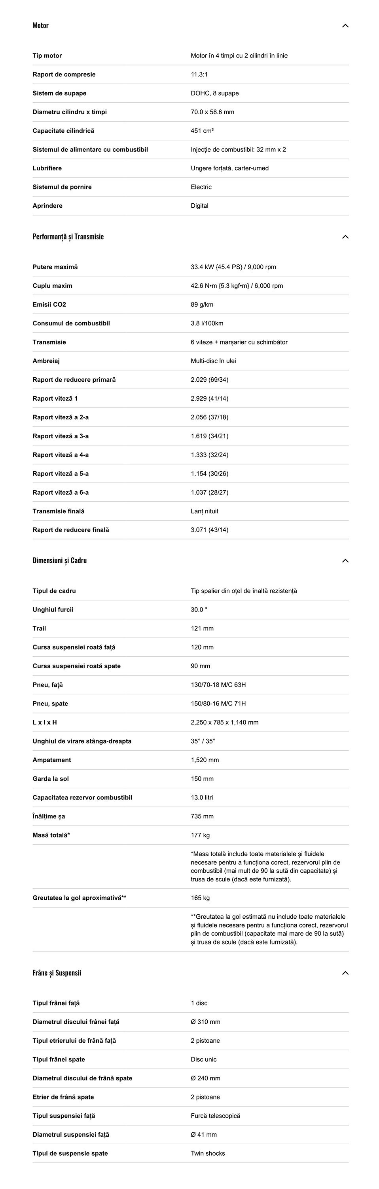This screenshot has height=1189, width=379.
Task: Click the Twin shocks suspension value
Action: pos(208,1153)
